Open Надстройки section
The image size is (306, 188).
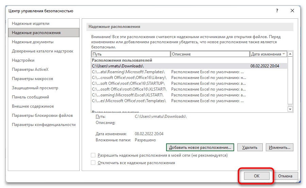click(44, 60)
